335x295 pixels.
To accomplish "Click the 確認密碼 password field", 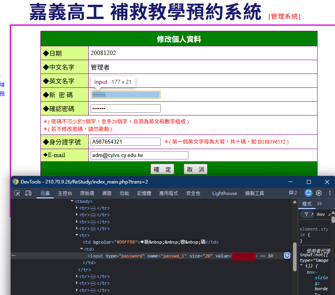I will coord(126,109).
